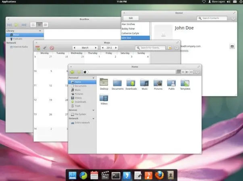Switch BeatBox to list view mode
The image size is (243, 181).
[39, 25]
